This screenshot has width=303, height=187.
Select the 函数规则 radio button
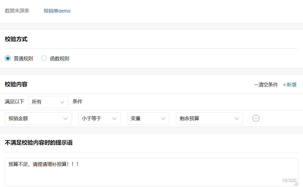click(44, 58)
